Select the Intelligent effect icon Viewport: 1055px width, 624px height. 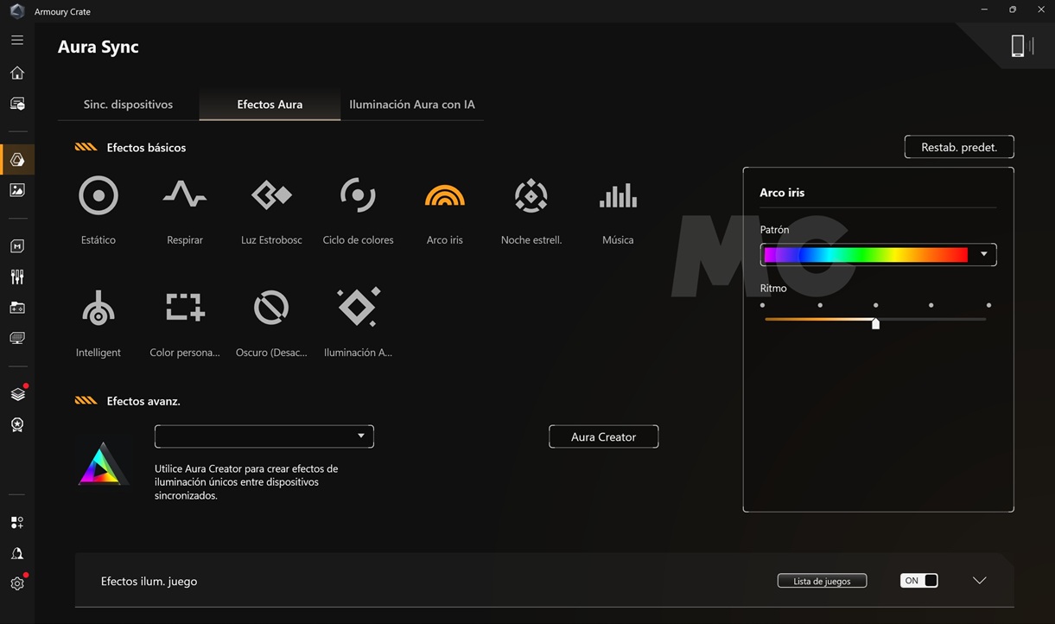pos(98,309)
